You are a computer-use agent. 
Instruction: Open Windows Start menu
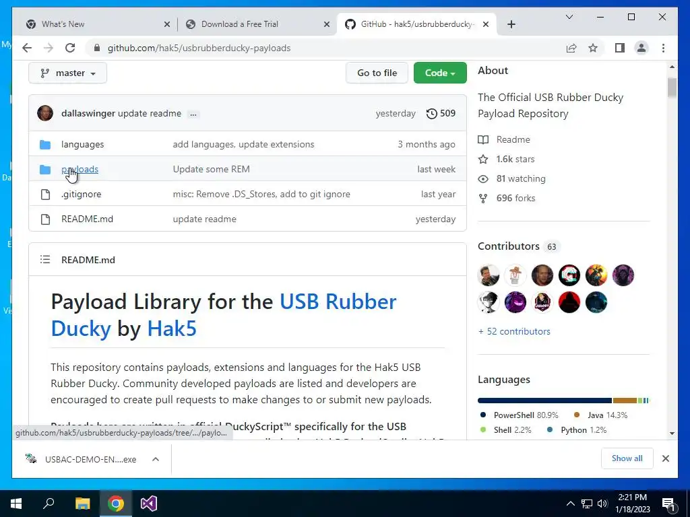[16, 504]
